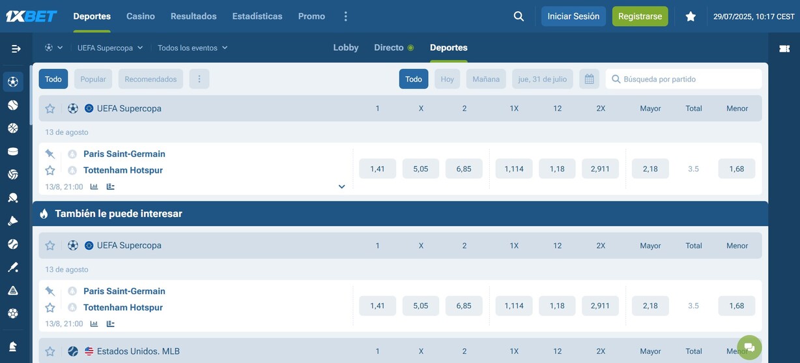This screenshot has height=363, width=800.
Task: Open the Promo navigation item
Action: 311,16
